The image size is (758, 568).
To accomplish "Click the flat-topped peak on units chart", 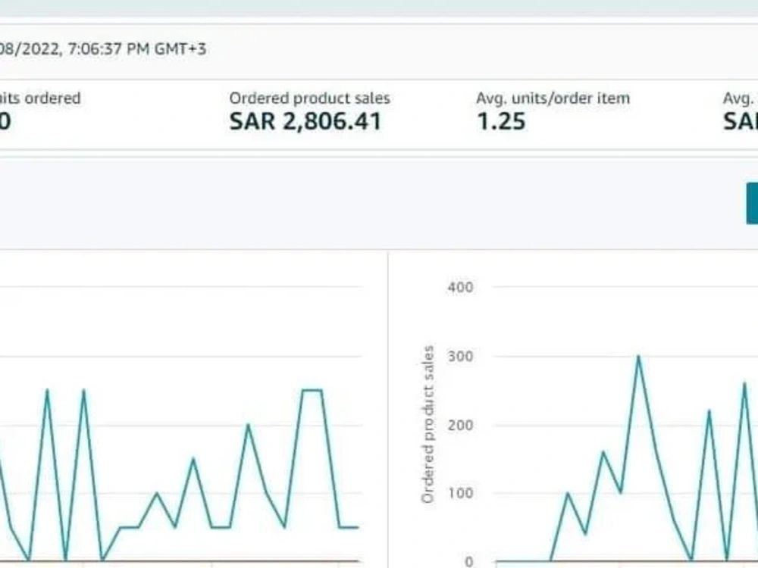I will tap(312, 390).
